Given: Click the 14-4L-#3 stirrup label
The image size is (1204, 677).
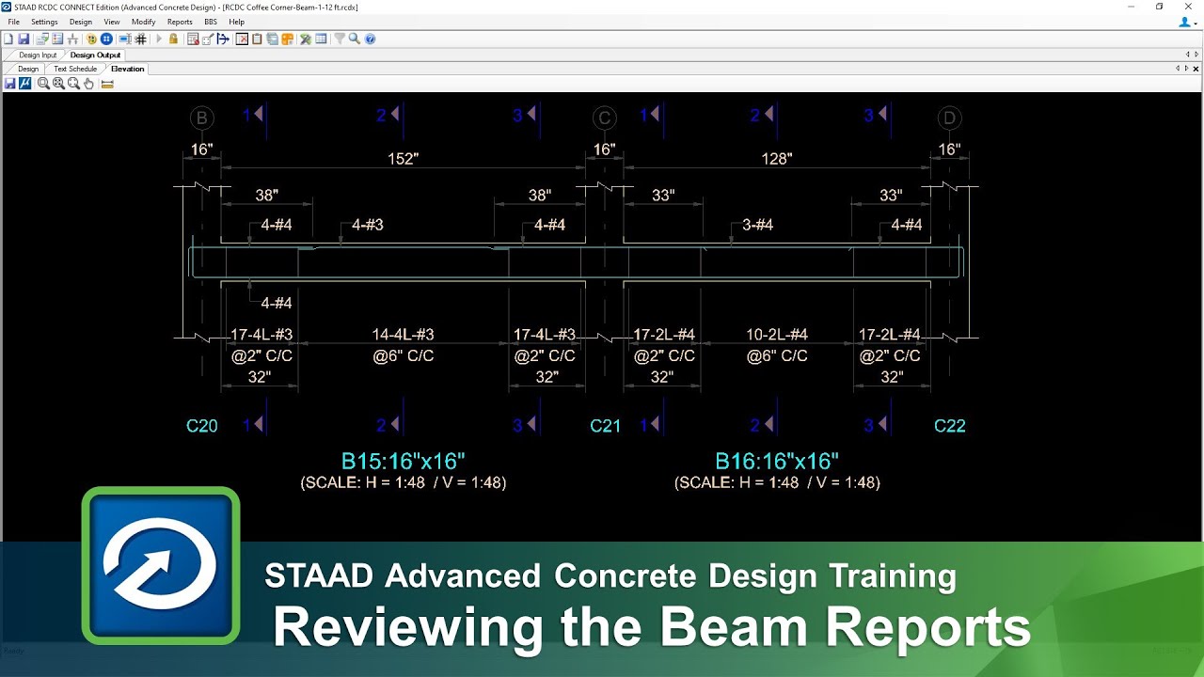Looking at the screenshot, I should 403,335.
